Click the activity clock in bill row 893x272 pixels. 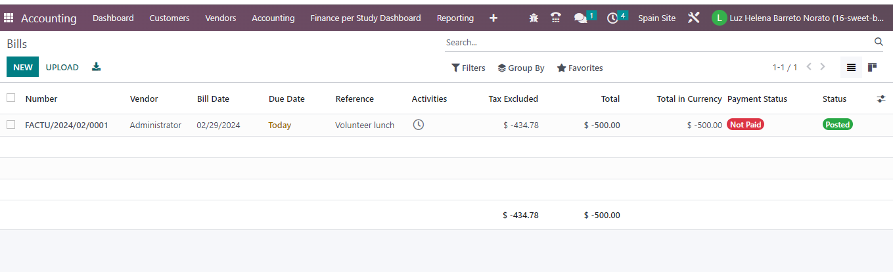pos(418,124)
